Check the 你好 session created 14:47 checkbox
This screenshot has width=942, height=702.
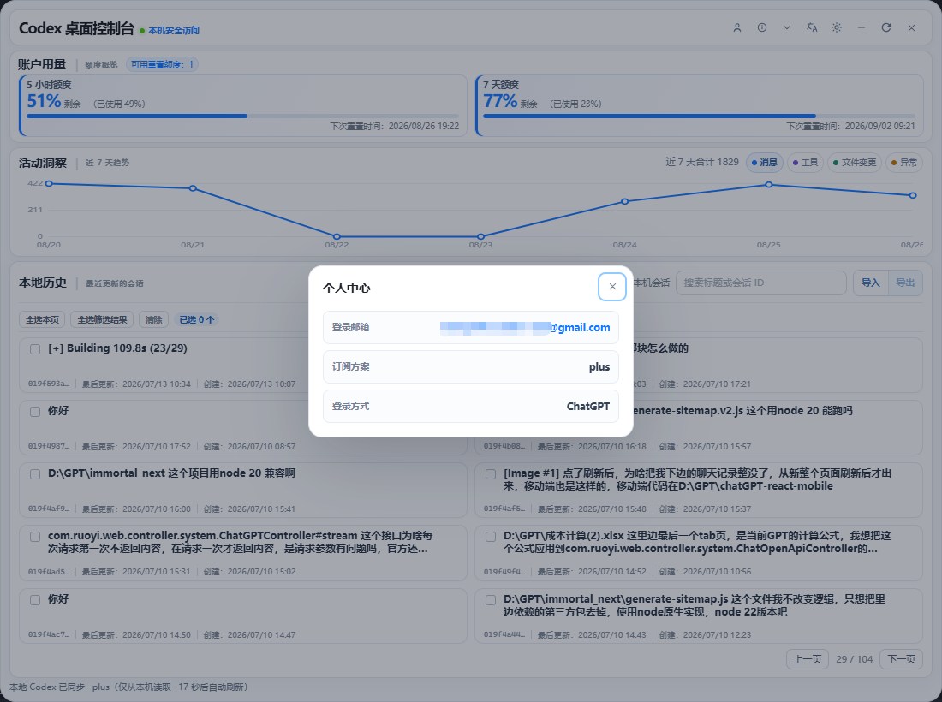click(x=35, y=600)
